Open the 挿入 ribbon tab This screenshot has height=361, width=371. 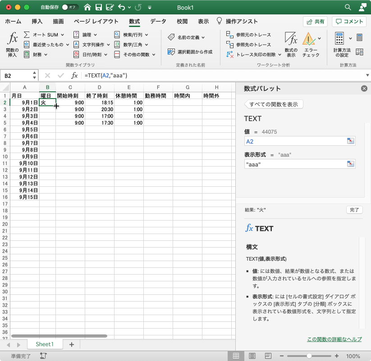37,21
